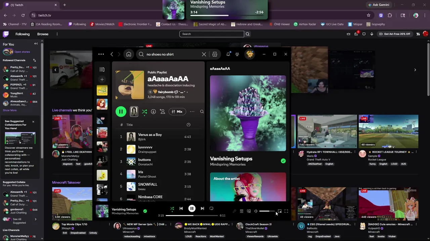
Task: Seek on the song progress bar
Action: coord(192,216)
